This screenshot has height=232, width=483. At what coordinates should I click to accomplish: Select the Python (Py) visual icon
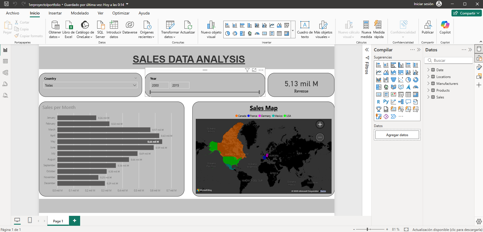tap(386, 102)
